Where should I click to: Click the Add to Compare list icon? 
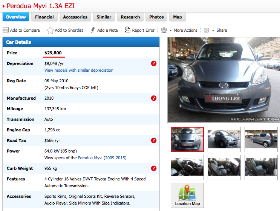click(x=6, y=30)
